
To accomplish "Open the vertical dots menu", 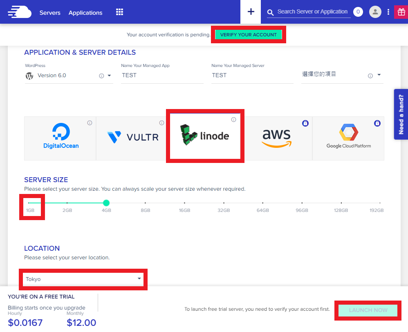I will [388, 12].
